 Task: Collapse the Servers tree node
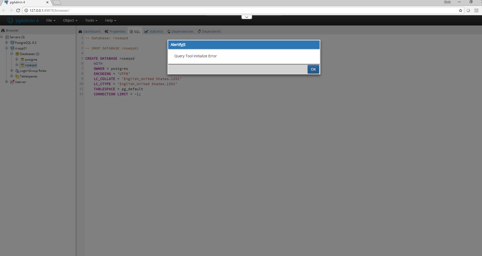2,37
